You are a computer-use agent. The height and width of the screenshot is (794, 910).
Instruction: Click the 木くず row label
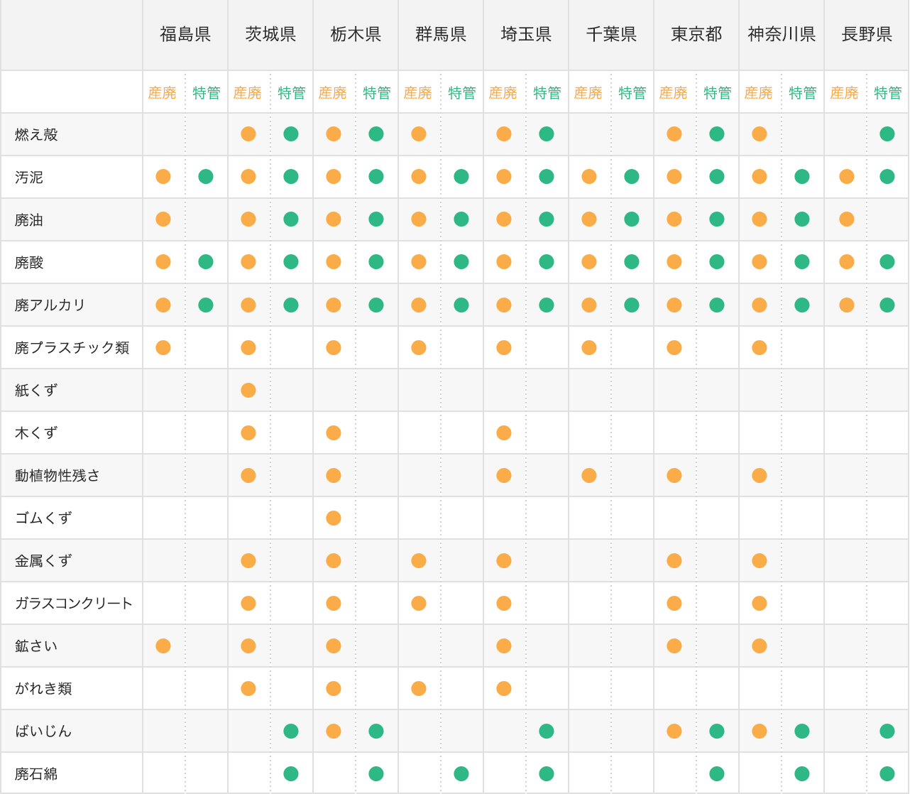click(36, 433)
